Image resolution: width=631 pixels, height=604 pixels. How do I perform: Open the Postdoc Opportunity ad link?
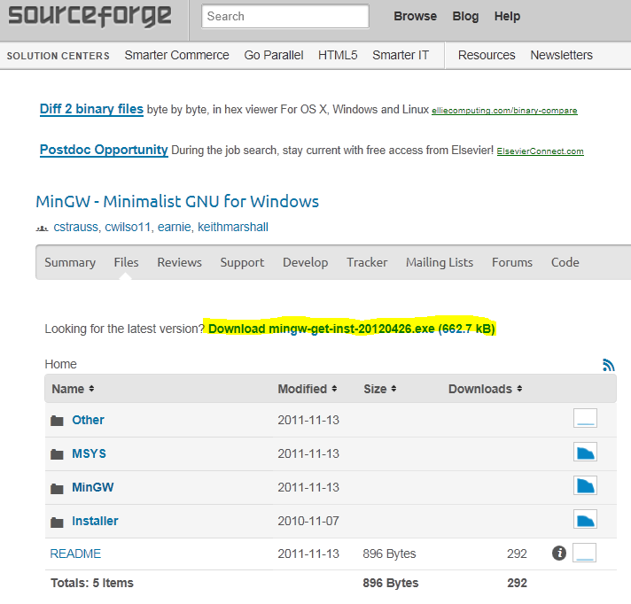pyautogui.click(x=104, y=150)
